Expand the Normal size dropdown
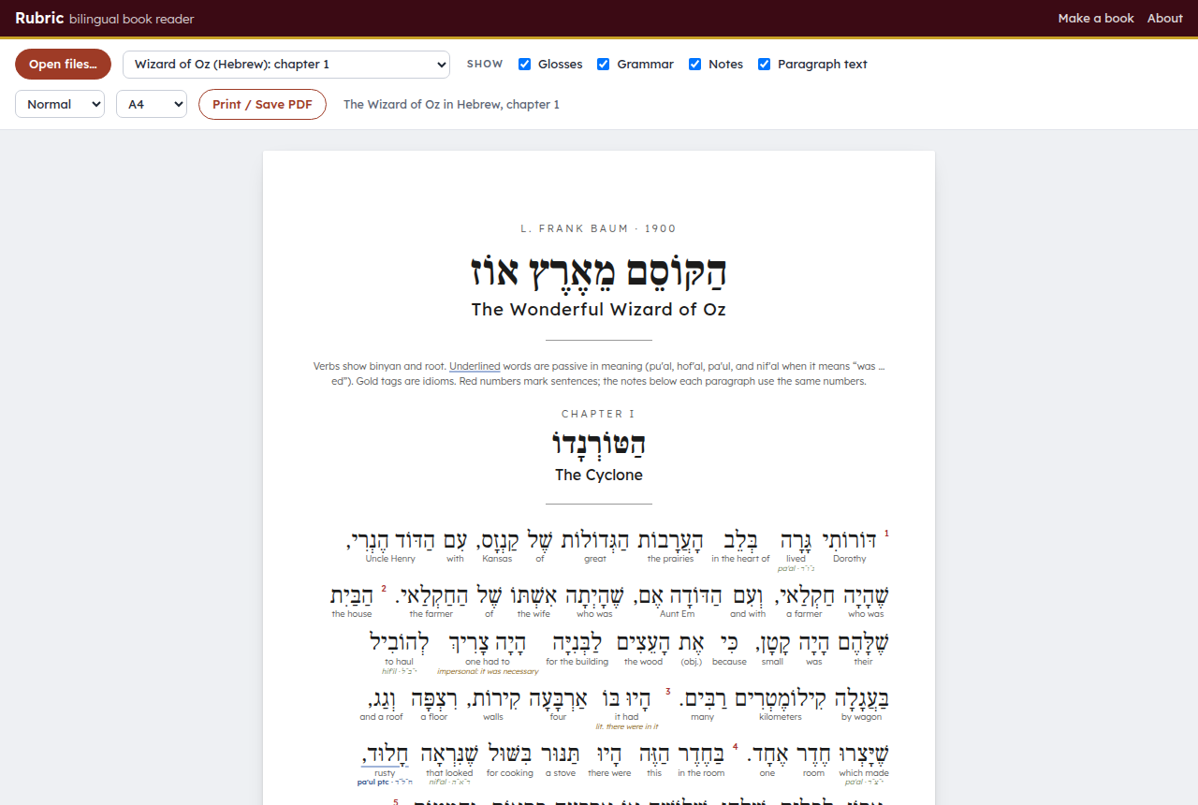The width and height of the screenshot is (1198, 805). [60, 104]
